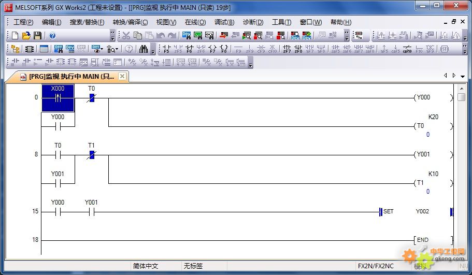
Task: Select the T1 normally closed contact at step 8
Action: pos(92,155)
